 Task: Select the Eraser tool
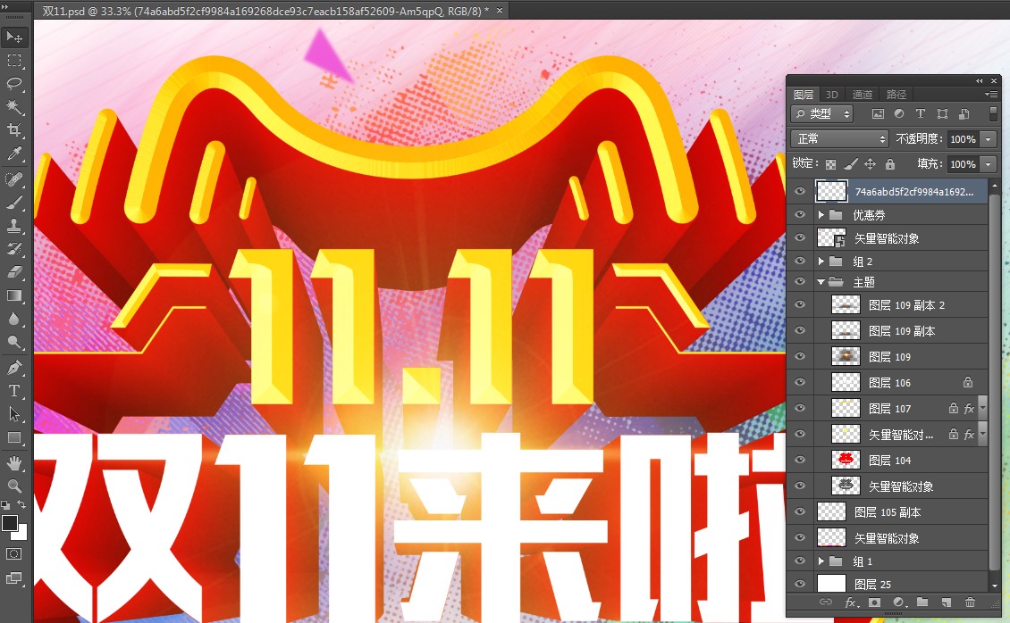click(x=14, y=272)
